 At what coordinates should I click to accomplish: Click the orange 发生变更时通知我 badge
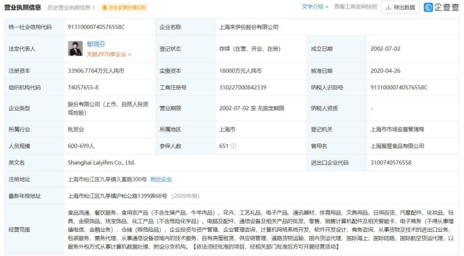point(124,7)
